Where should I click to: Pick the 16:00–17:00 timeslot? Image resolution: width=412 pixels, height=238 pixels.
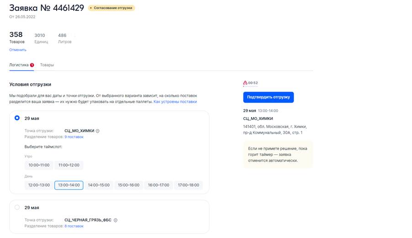(158, 185)
